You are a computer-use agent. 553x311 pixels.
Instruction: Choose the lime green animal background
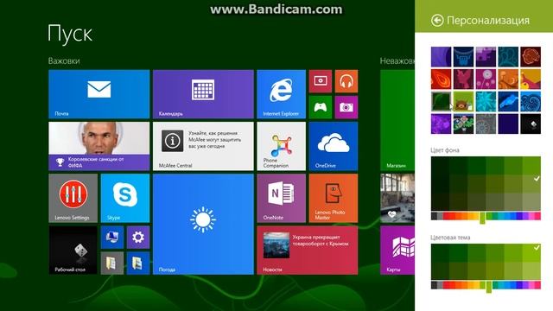click(463, 101)
